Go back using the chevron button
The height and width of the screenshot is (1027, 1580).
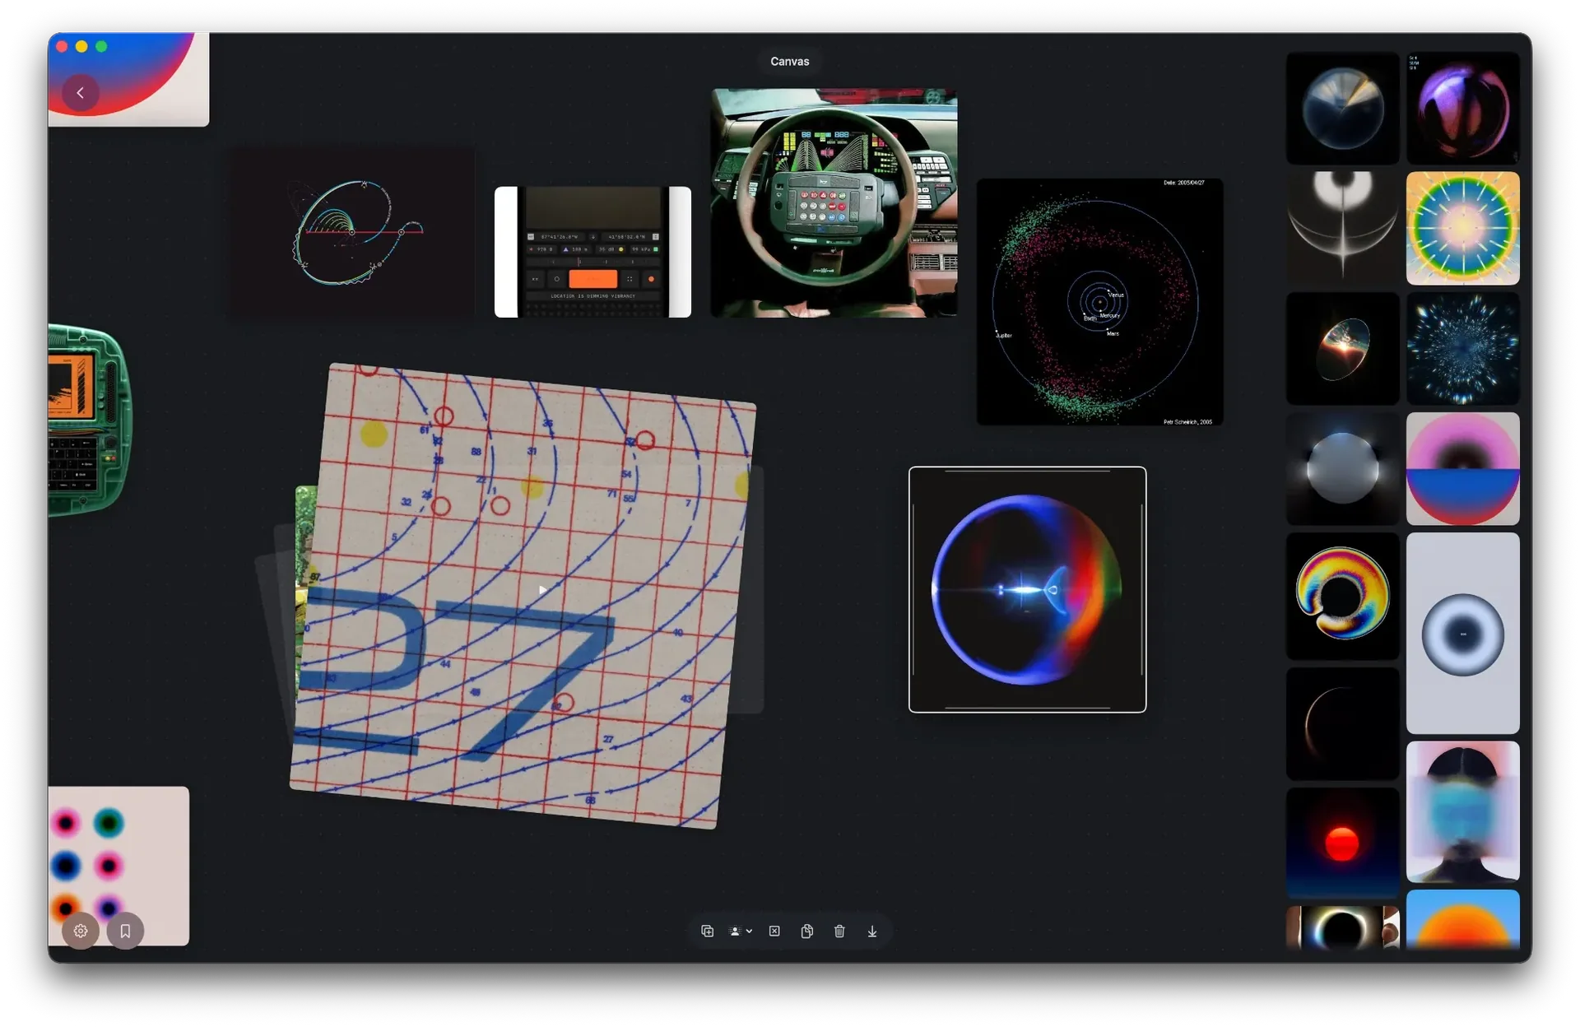click(80, 93)
